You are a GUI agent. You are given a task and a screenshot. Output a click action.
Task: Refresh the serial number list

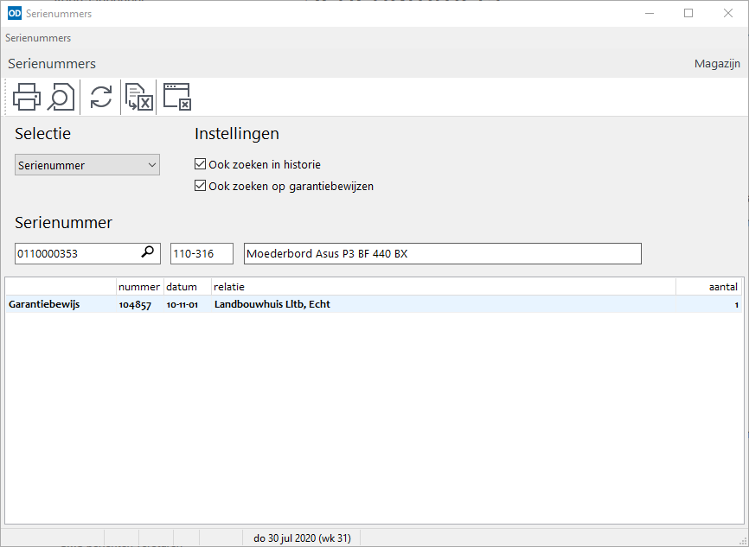tap(101, 97)
